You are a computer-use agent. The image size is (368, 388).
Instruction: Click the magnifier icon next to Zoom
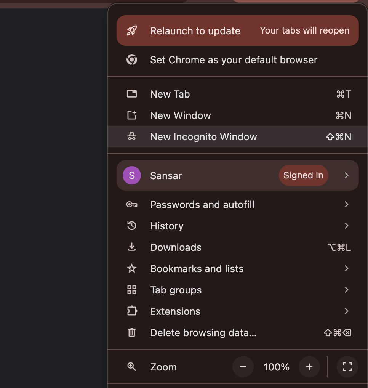pos(131,367)
